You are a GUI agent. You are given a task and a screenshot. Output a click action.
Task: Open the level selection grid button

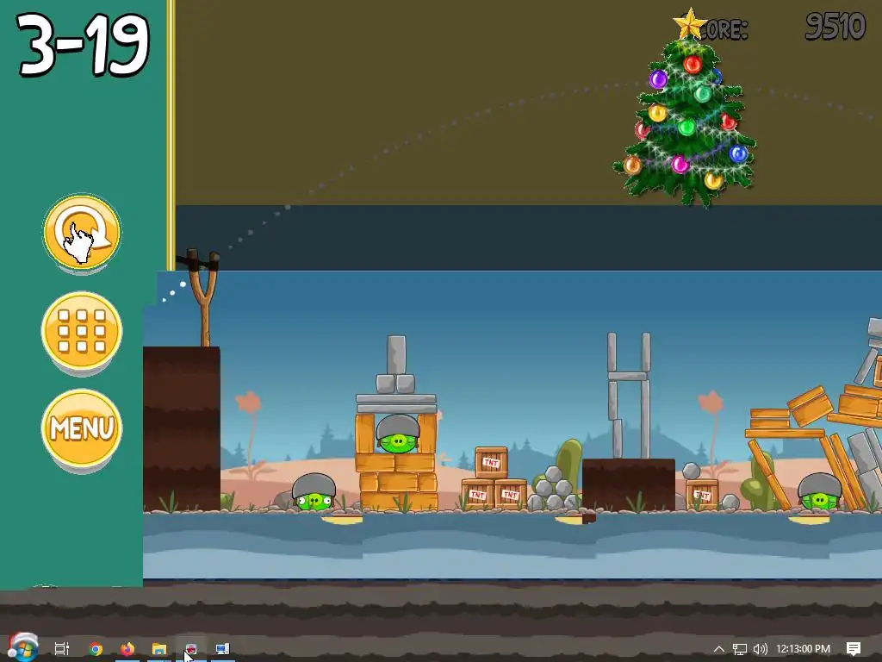pos(82,330)
